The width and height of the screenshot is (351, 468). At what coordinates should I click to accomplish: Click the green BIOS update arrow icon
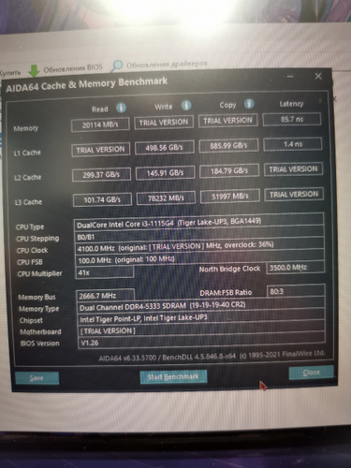[34, 71]
